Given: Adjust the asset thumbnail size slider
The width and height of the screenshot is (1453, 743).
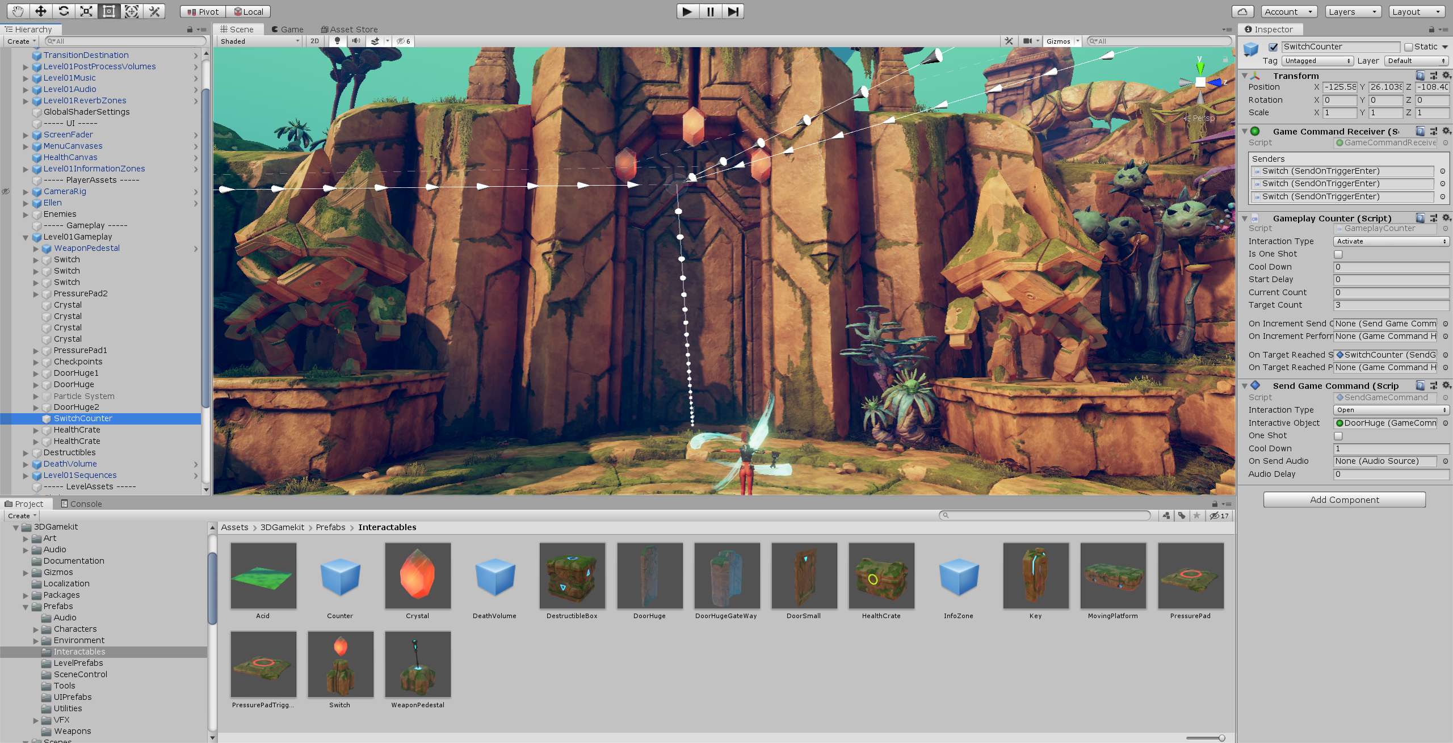Looking at the screenshot, I should (1221, 738).
